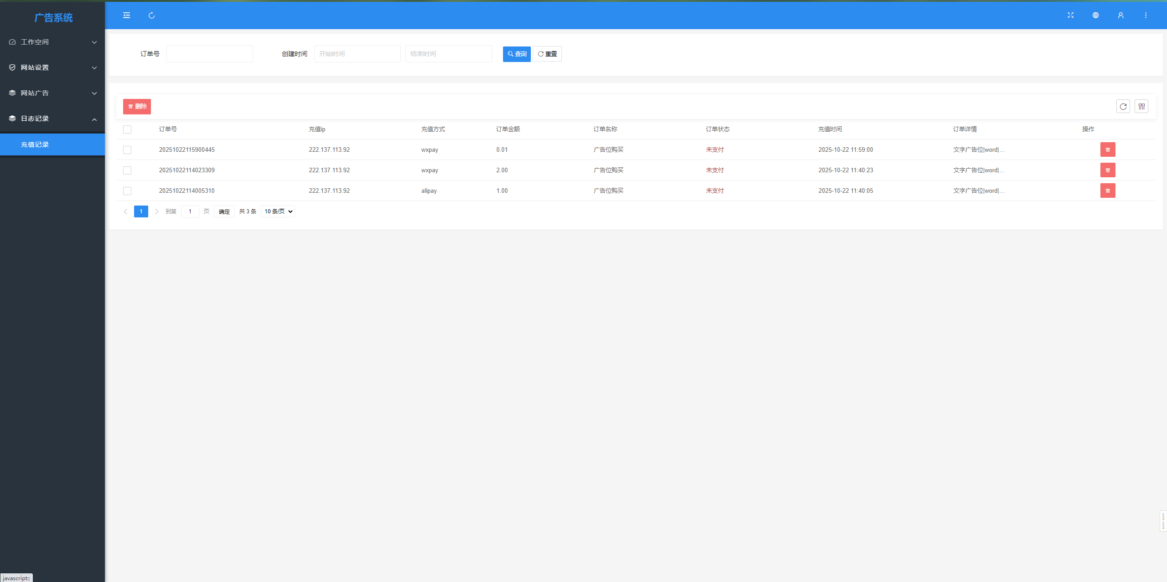Image resolution: width=1167 pixels, height=582 pixels.
Task: Select checkbox for order 2025102114005310
Action: [127, 191]
